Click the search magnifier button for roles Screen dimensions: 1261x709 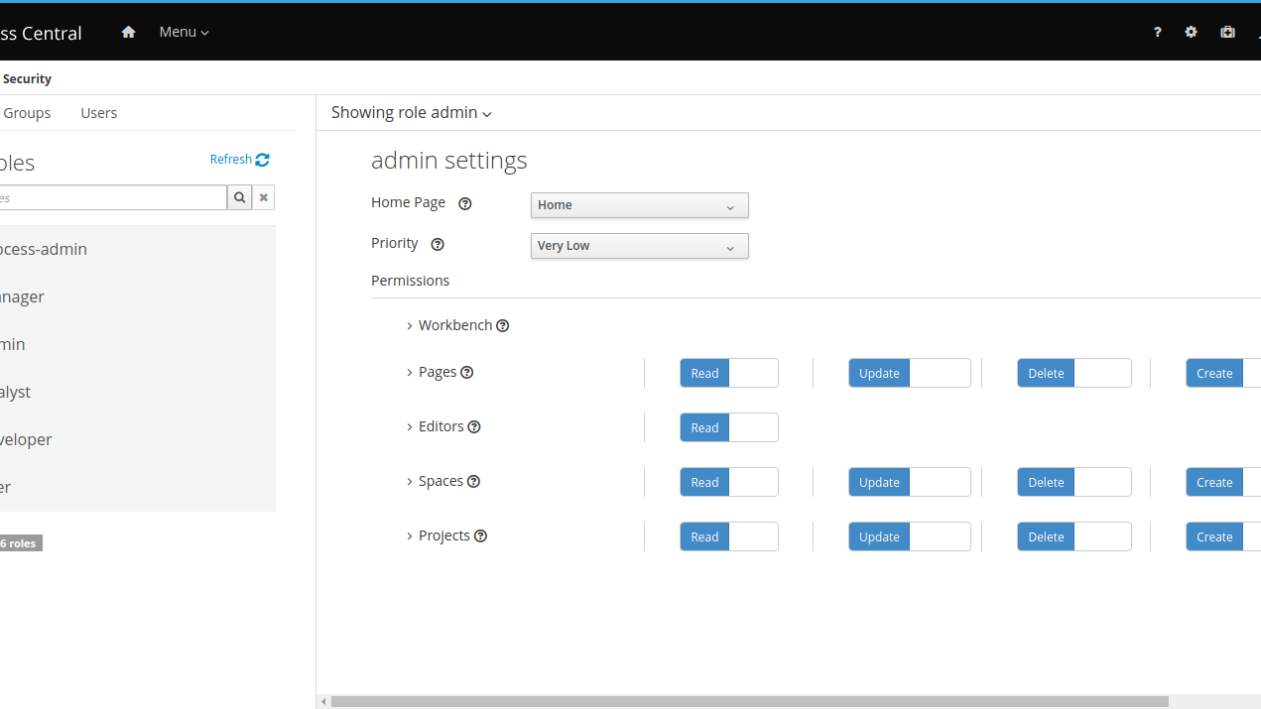(239, 197)
